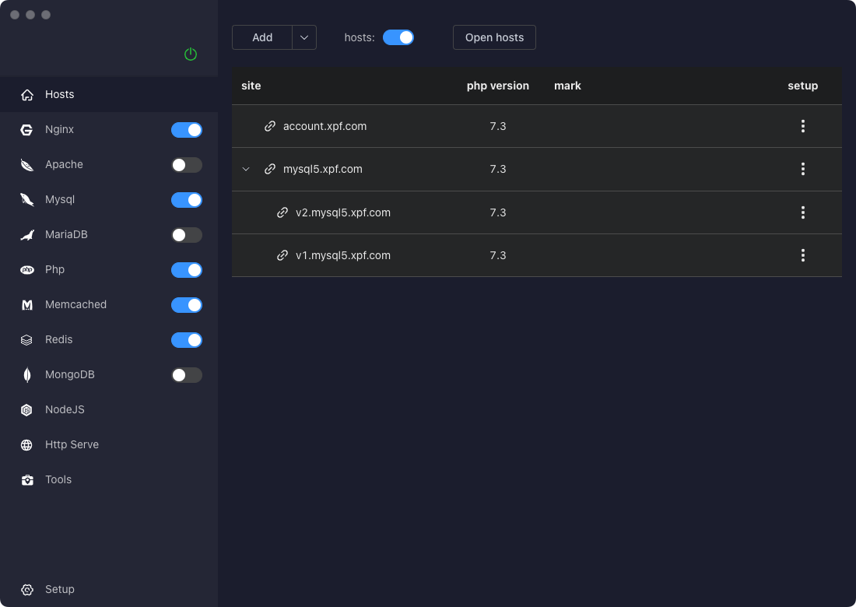
Task: Open setup menu for account.xpf.com
Action: (802, 126)
